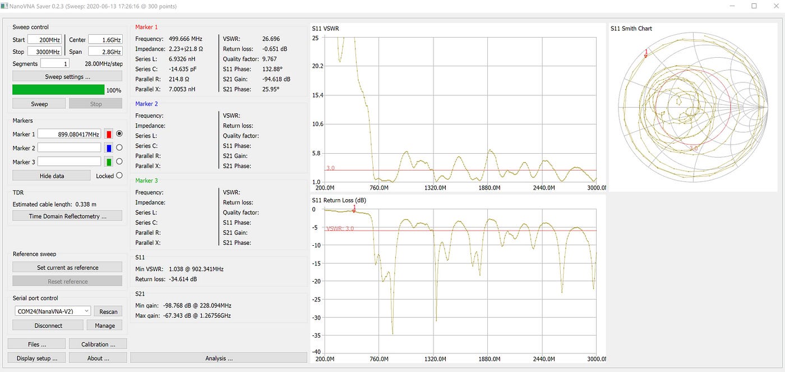The width and height of the screenshot is (785, 372).
Task: Open the Analysis window
Action: point(219,358)
